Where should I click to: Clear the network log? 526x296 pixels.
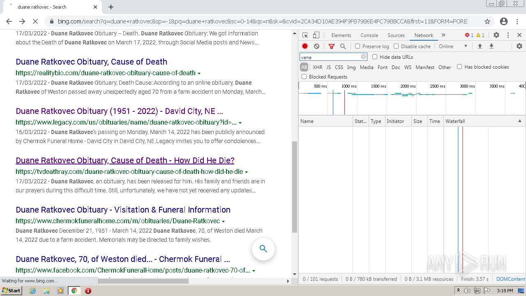(x=316, y=46)
